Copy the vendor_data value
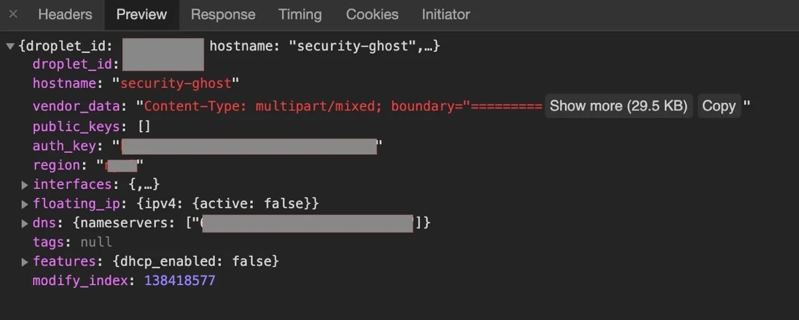Image resolution: width=799 pixels, height=320 pixels. (x=718, y=106)
